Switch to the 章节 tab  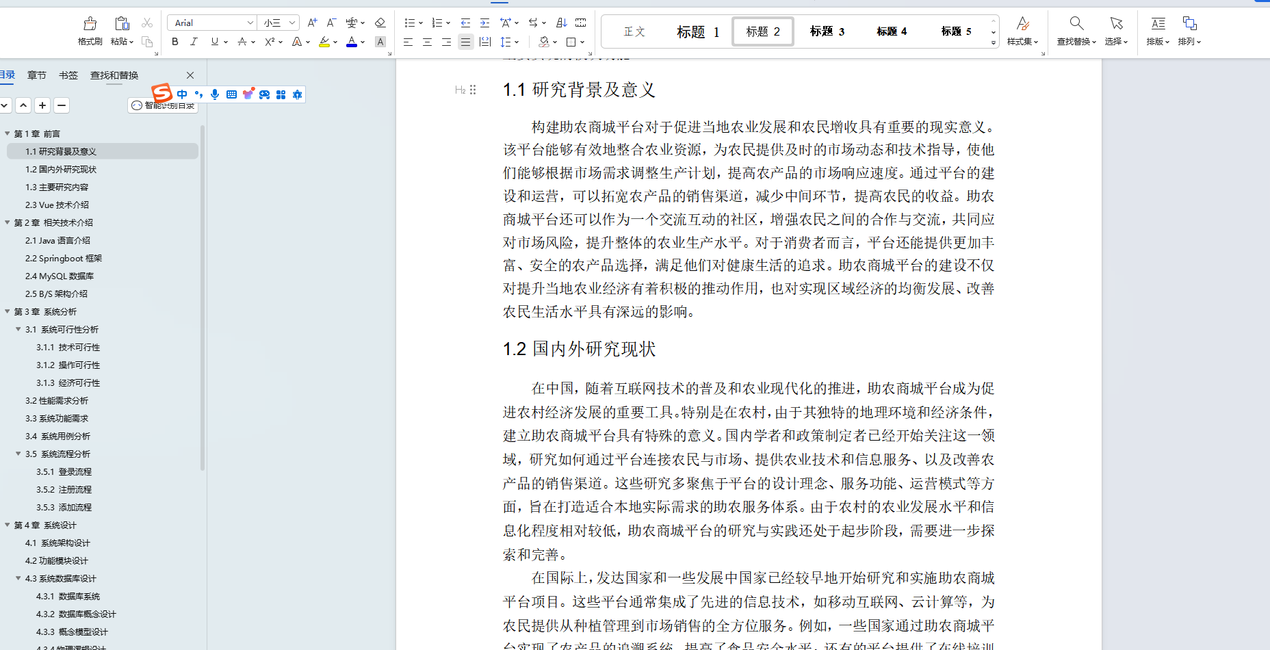pyautogui.click(x=37, y=75)
